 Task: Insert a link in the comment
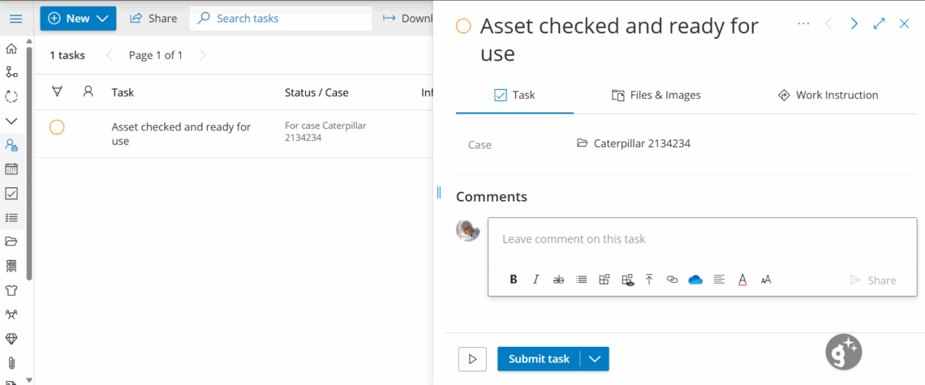click(672, 280)
